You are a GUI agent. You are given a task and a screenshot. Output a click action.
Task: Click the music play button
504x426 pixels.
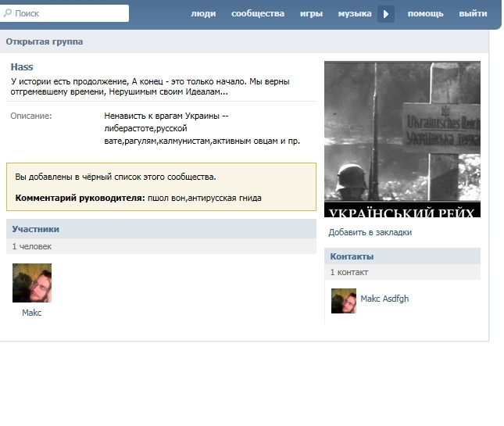(x=386, y=14)
